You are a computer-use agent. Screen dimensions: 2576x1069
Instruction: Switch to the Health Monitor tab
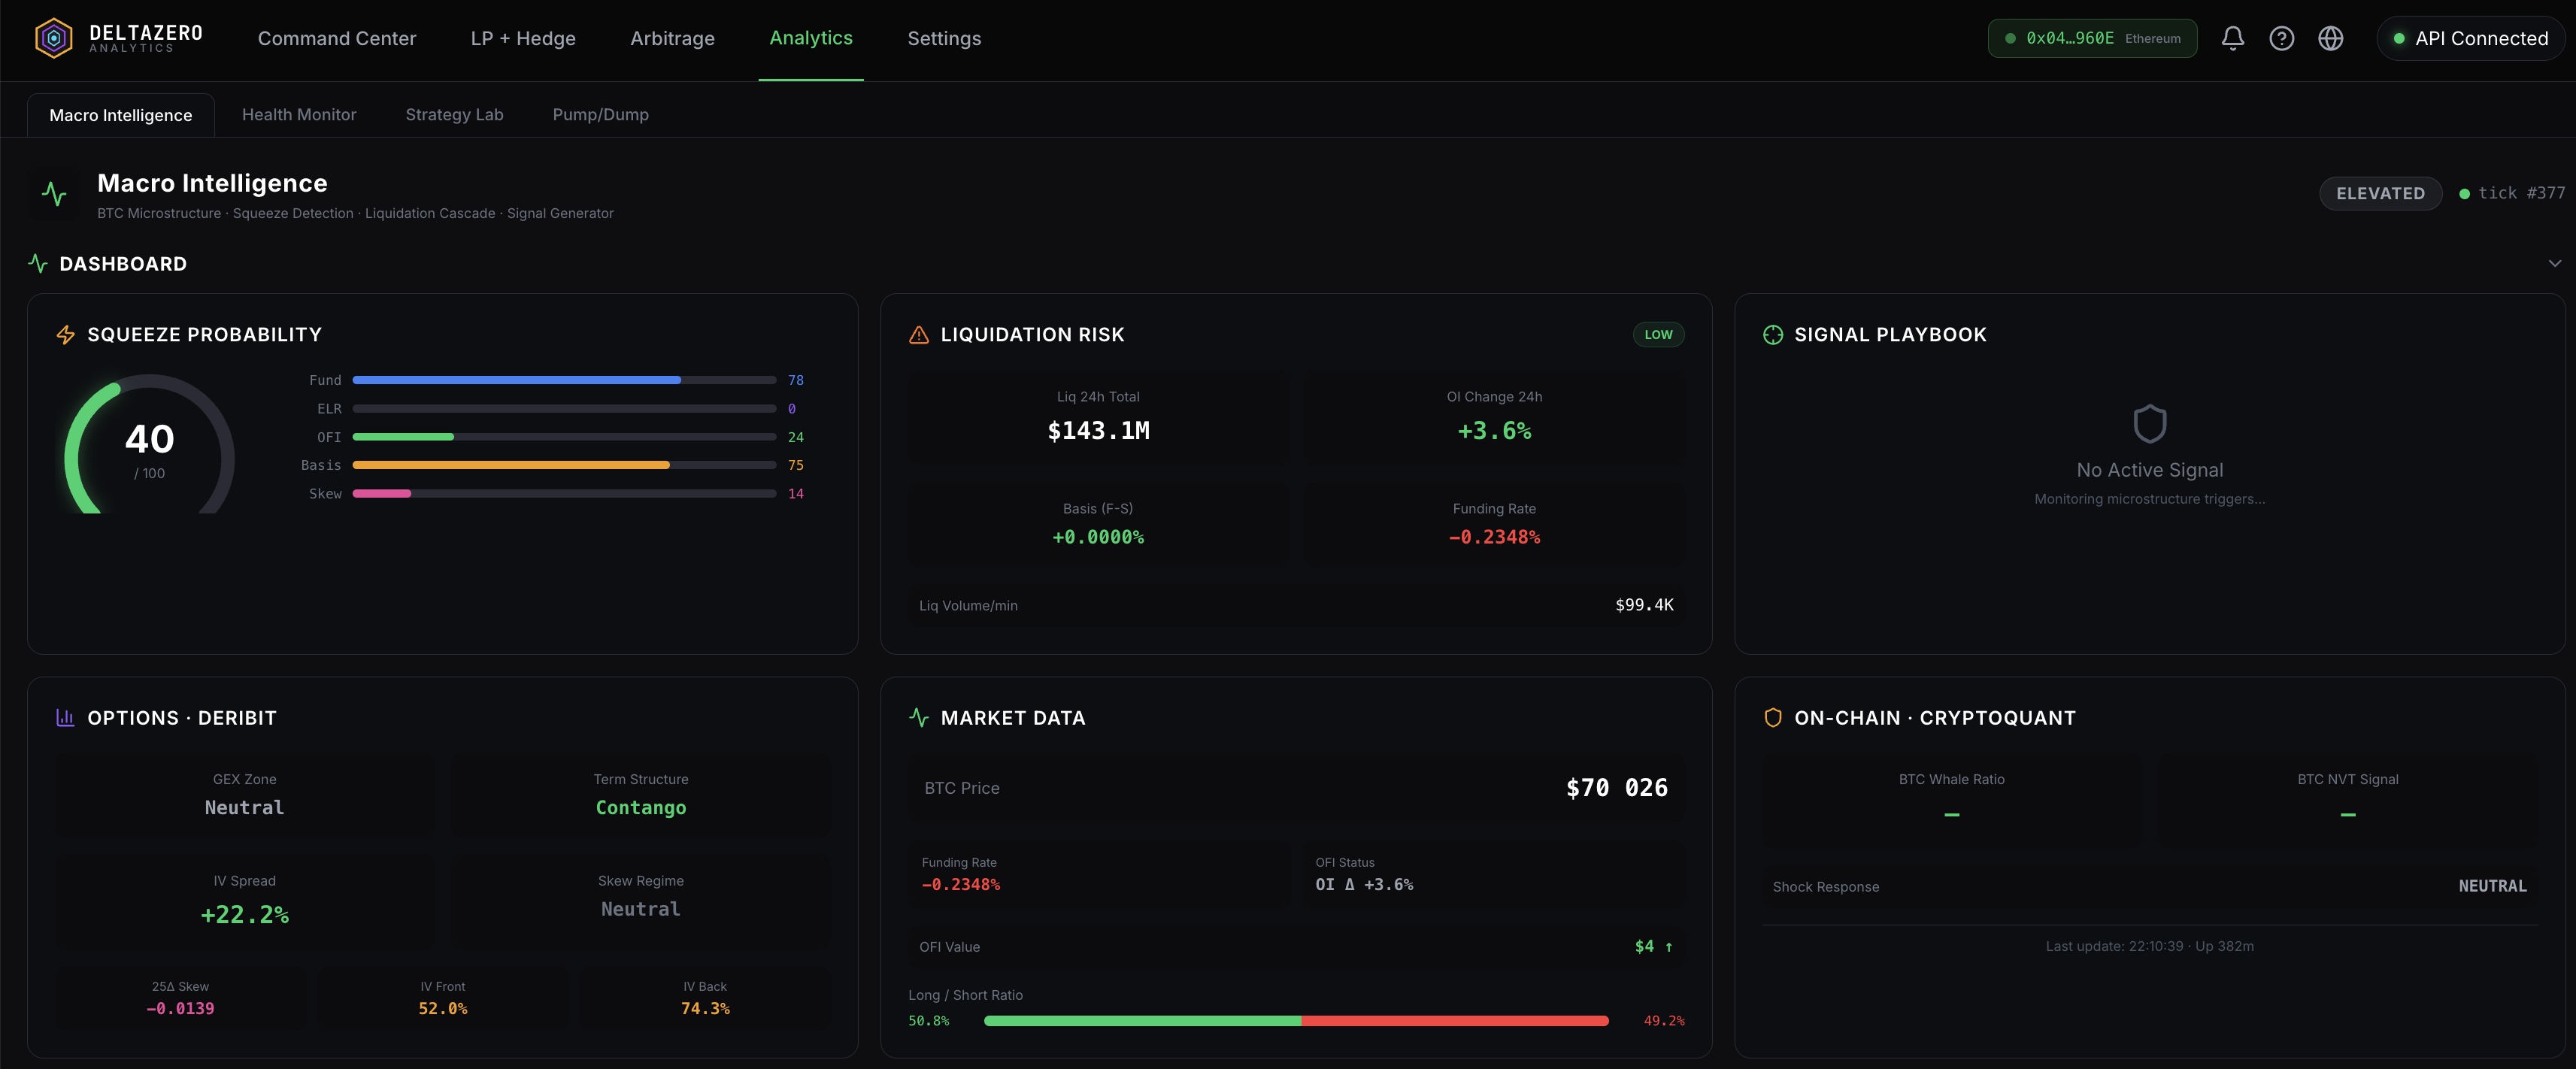pos(299,114)
